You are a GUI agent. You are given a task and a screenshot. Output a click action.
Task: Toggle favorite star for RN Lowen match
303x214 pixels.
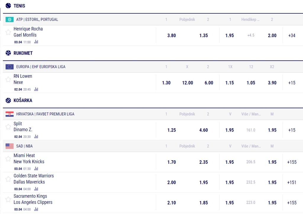[x=8, y=79]
